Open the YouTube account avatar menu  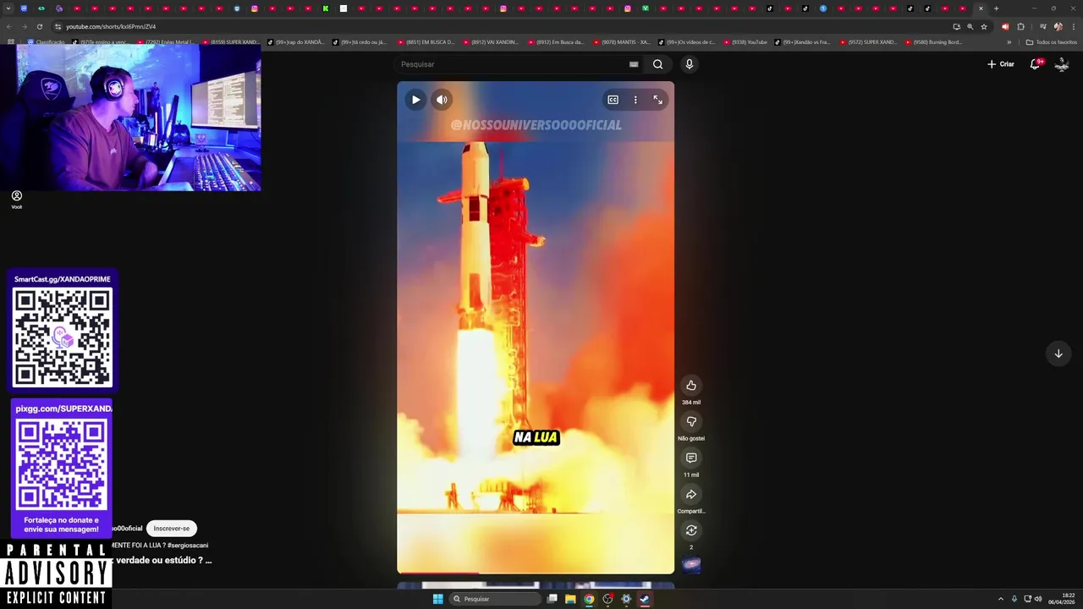click(x=1062, y=64)
